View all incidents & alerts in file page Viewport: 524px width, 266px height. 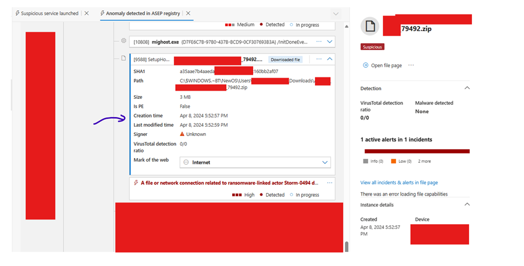[399, 183]
